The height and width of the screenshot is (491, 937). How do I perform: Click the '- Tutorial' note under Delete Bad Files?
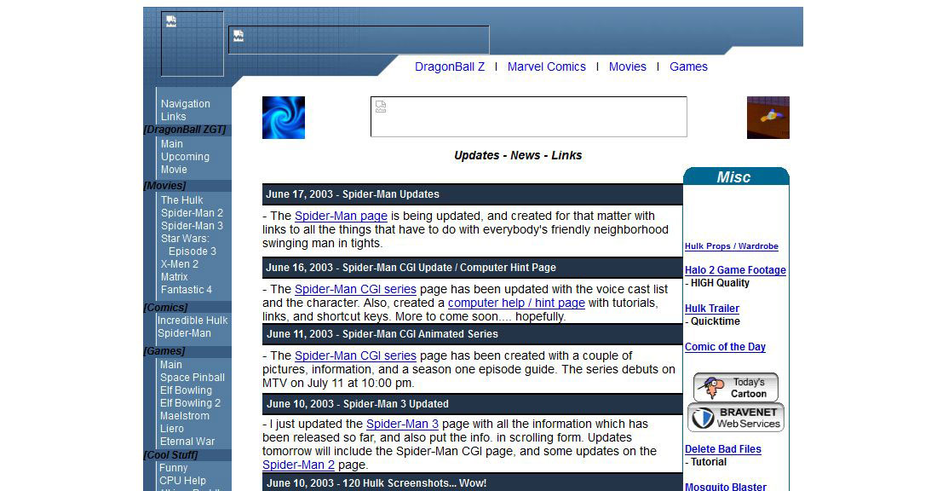pos(706,462)
